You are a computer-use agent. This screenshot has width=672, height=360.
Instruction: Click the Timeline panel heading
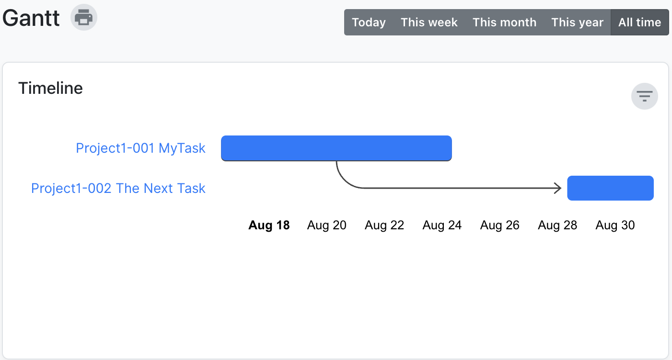pyautogui.click(x=50, y=88)
